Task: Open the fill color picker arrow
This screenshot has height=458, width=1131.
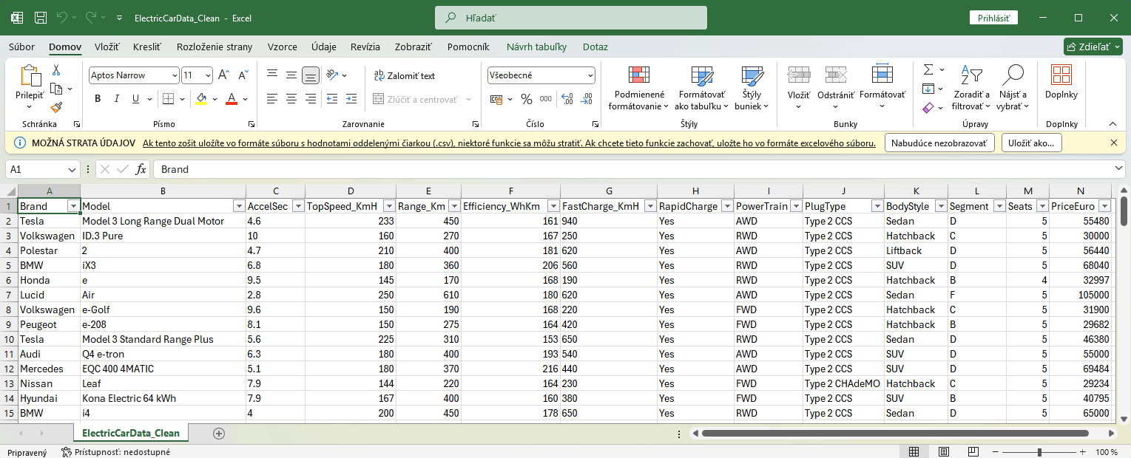Action: pos(215,99)
